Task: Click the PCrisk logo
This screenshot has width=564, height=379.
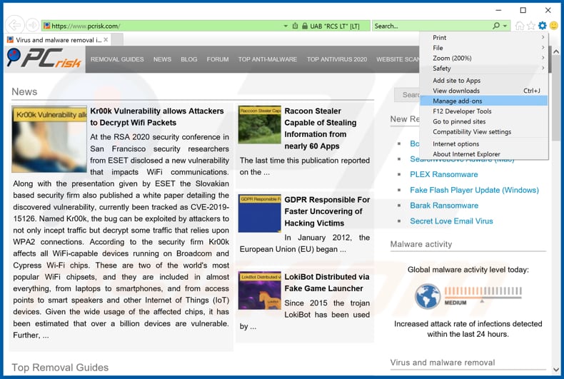Action: 43,59
